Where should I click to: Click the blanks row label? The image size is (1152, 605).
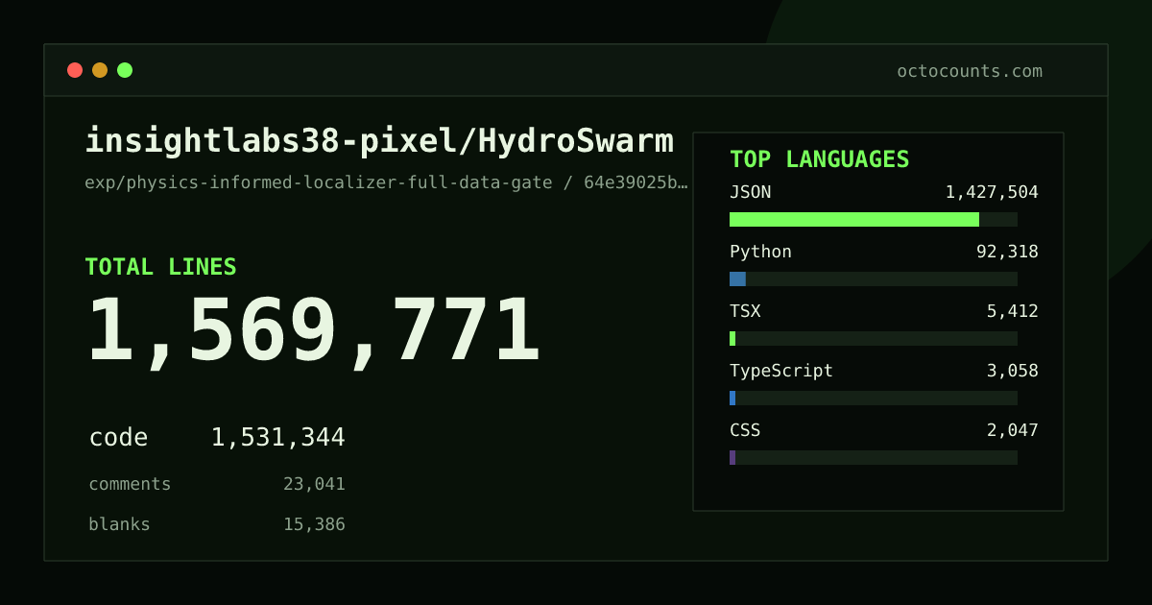click(119, 524)
